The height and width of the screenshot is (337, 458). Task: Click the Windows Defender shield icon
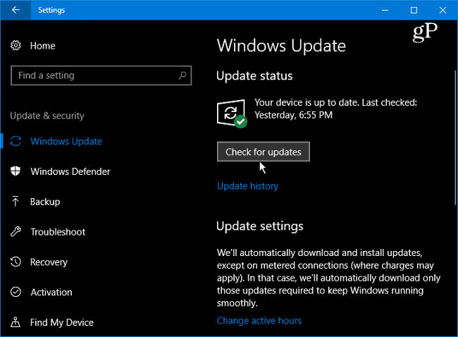pos(16,171)
